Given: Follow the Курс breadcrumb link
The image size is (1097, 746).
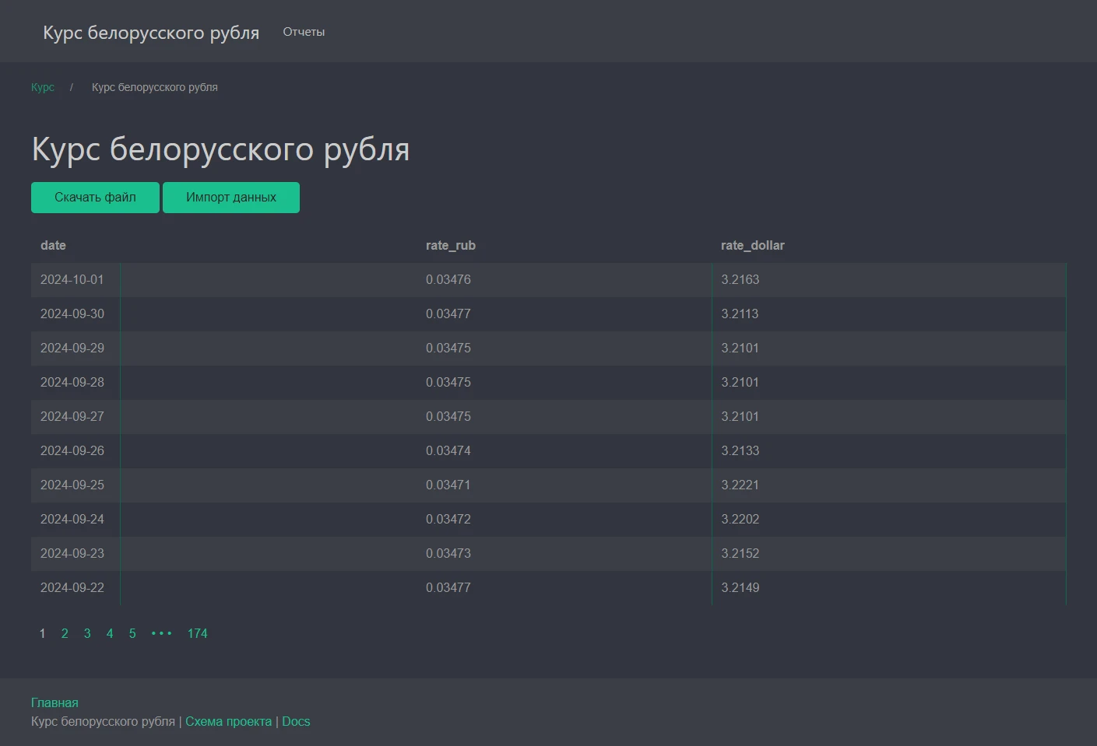Looking at the screenshot, I should 42,86.
